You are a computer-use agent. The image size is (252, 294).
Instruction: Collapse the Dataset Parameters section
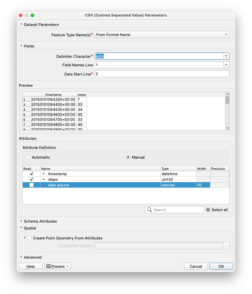[x=21, y=24]
